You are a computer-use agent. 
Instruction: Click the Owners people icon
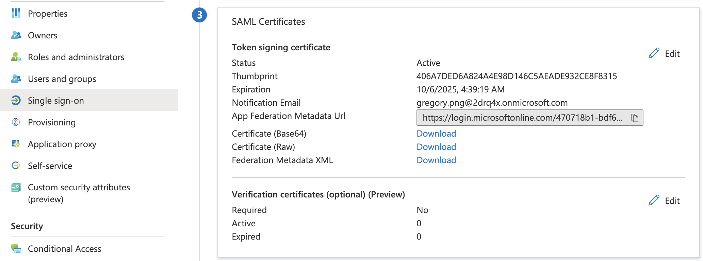(16, 35)
